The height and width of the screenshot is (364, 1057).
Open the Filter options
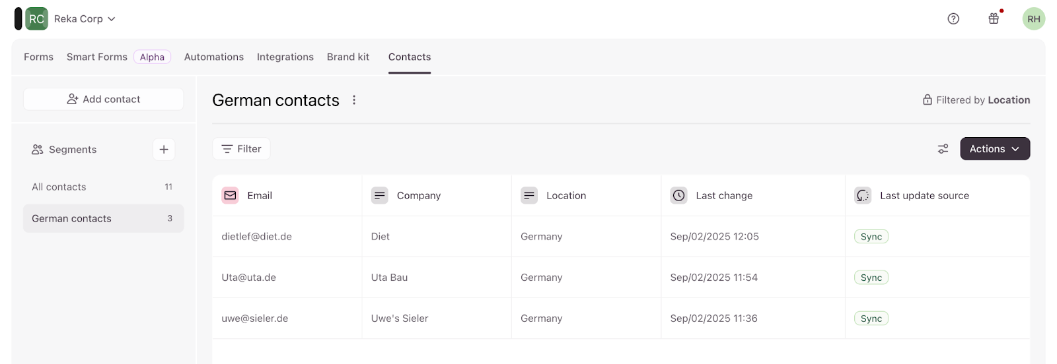[x=241, y=149]
